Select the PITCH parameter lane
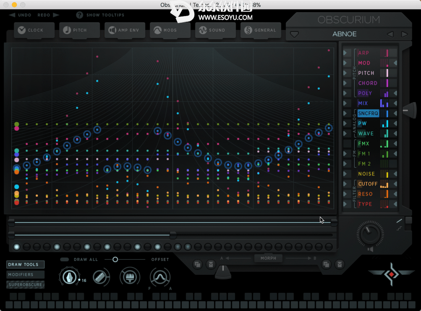 click(x=366, y=73)
